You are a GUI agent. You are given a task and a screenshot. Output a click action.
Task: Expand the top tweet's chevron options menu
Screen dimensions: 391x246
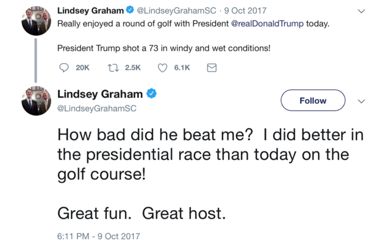click(361, 11)
